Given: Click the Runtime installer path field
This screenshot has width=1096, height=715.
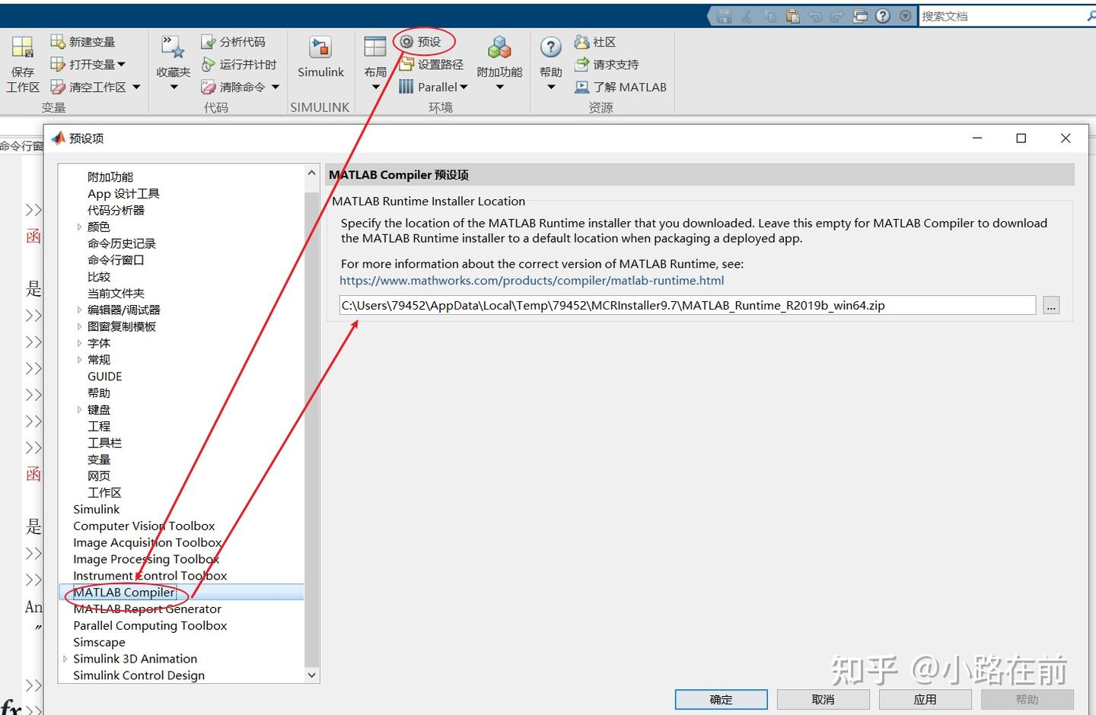Looking at the screenshot, I should point(687,305).
